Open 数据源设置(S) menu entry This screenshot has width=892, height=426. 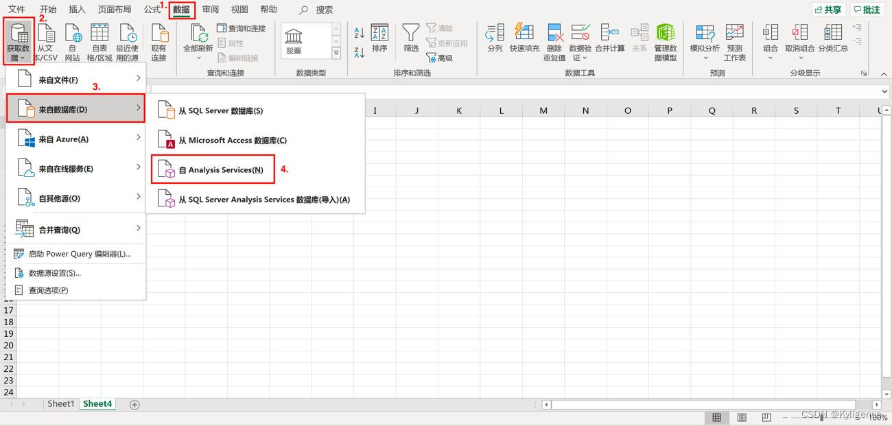(x=75, y=272)
